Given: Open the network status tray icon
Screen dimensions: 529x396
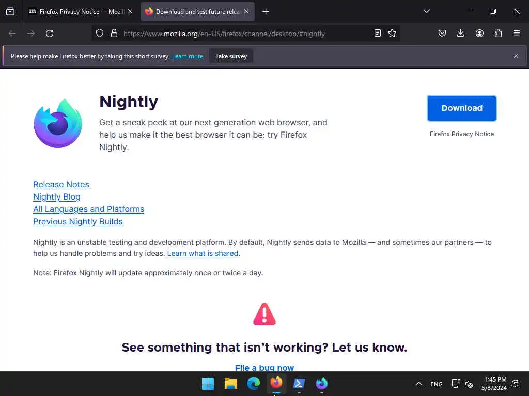Looking at the screenshot, I should coord(456,384).
